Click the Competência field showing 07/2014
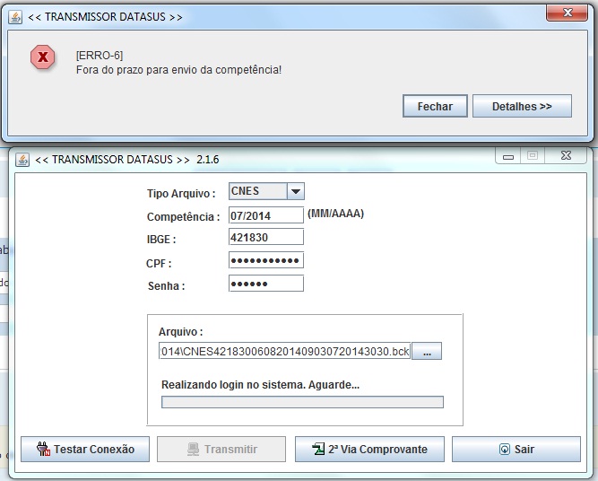Screen dimensions: 598x481 click(x=266, y=215)
